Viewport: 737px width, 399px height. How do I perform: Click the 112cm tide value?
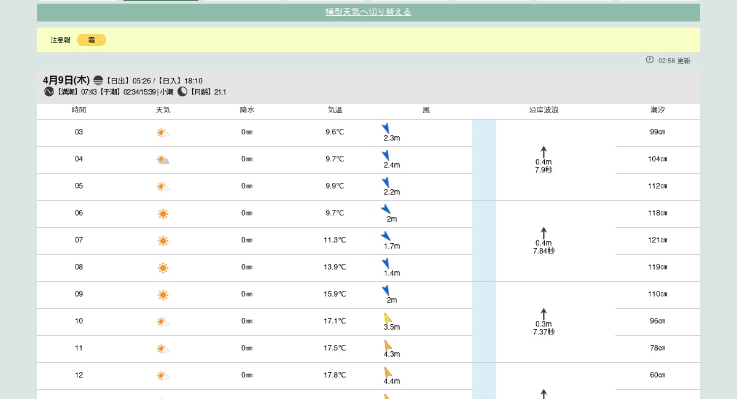[x=658, y=186]
